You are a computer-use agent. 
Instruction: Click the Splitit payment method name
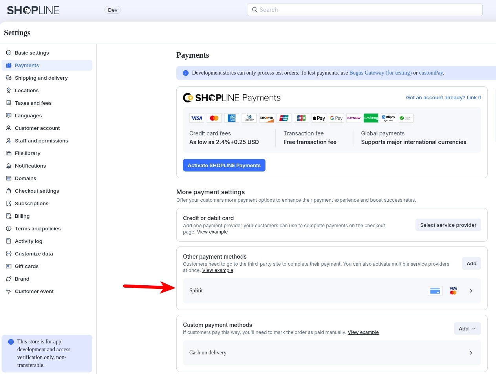click(196, 290)
